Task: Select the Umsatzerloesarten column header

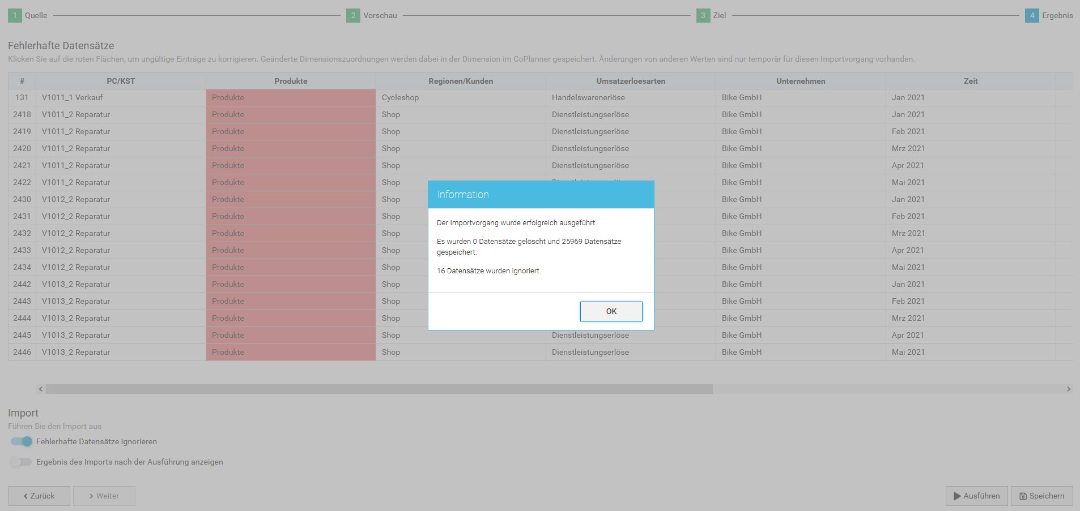Action: (631, 81)
